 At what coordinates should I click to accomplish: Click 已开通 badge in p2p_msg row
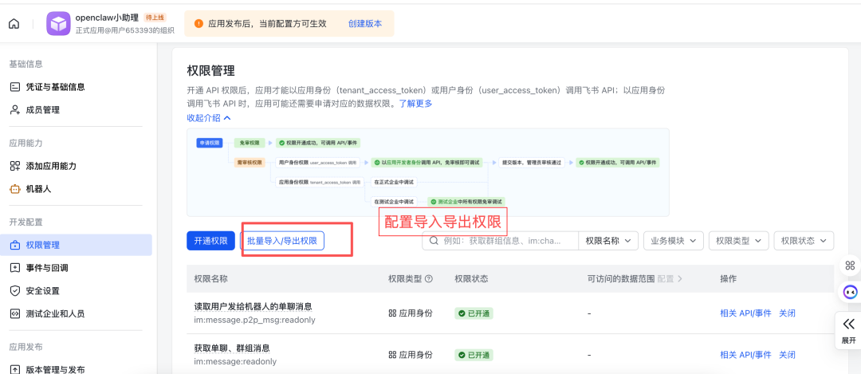coord(474,313)
